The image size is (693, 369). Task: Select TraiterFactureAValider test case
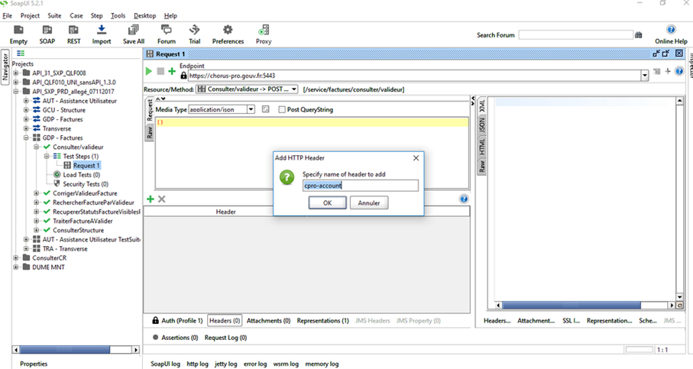point(83,221)
